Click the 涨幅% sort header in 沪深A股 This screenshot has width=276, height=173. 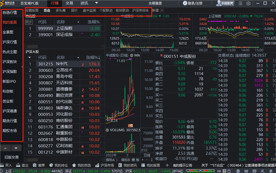tap(93, 58)
